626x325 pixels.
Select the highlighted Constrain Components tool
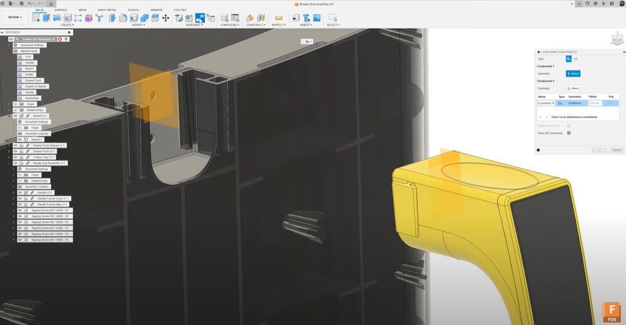200,18
